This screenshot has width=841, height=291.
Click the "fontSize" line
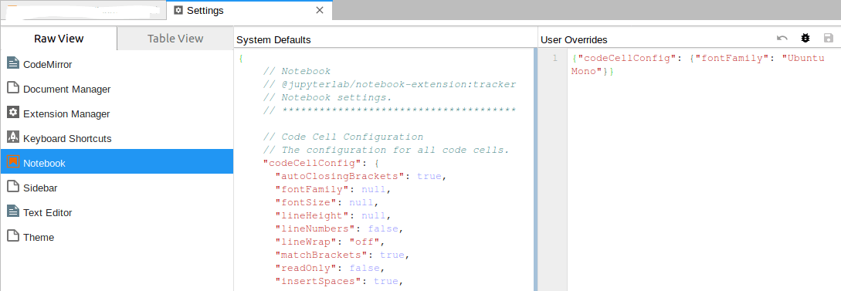point(327,202)
